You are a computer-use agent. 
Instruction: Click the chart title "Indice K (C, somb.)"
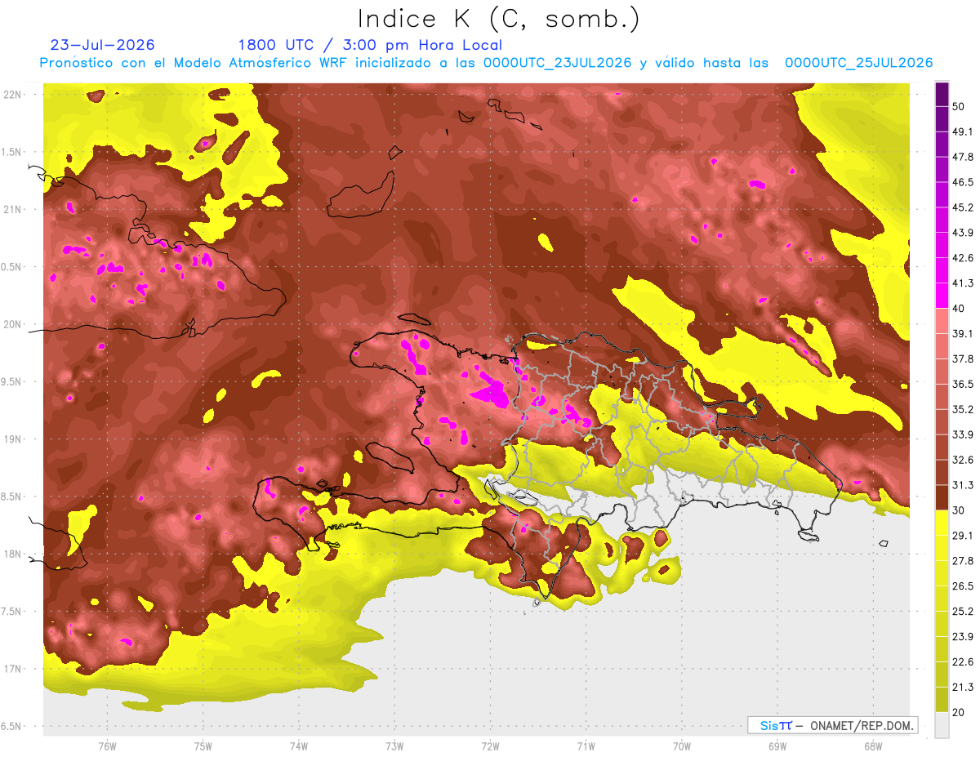click(x=498, y=19)
